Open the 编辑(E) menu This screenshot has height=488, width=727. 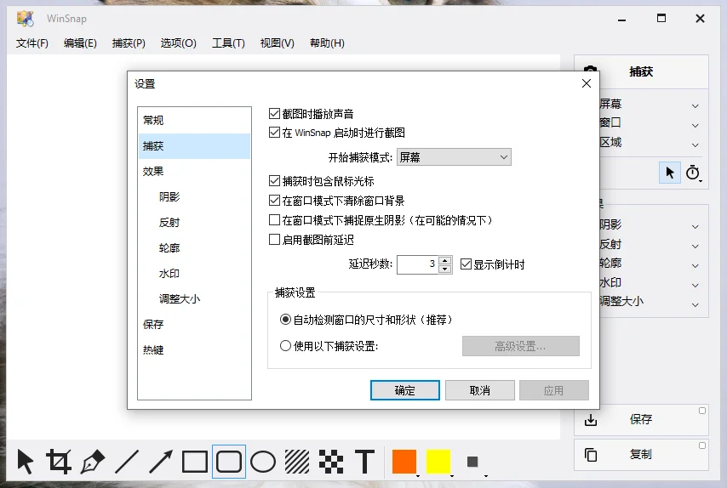coord(80,43)
